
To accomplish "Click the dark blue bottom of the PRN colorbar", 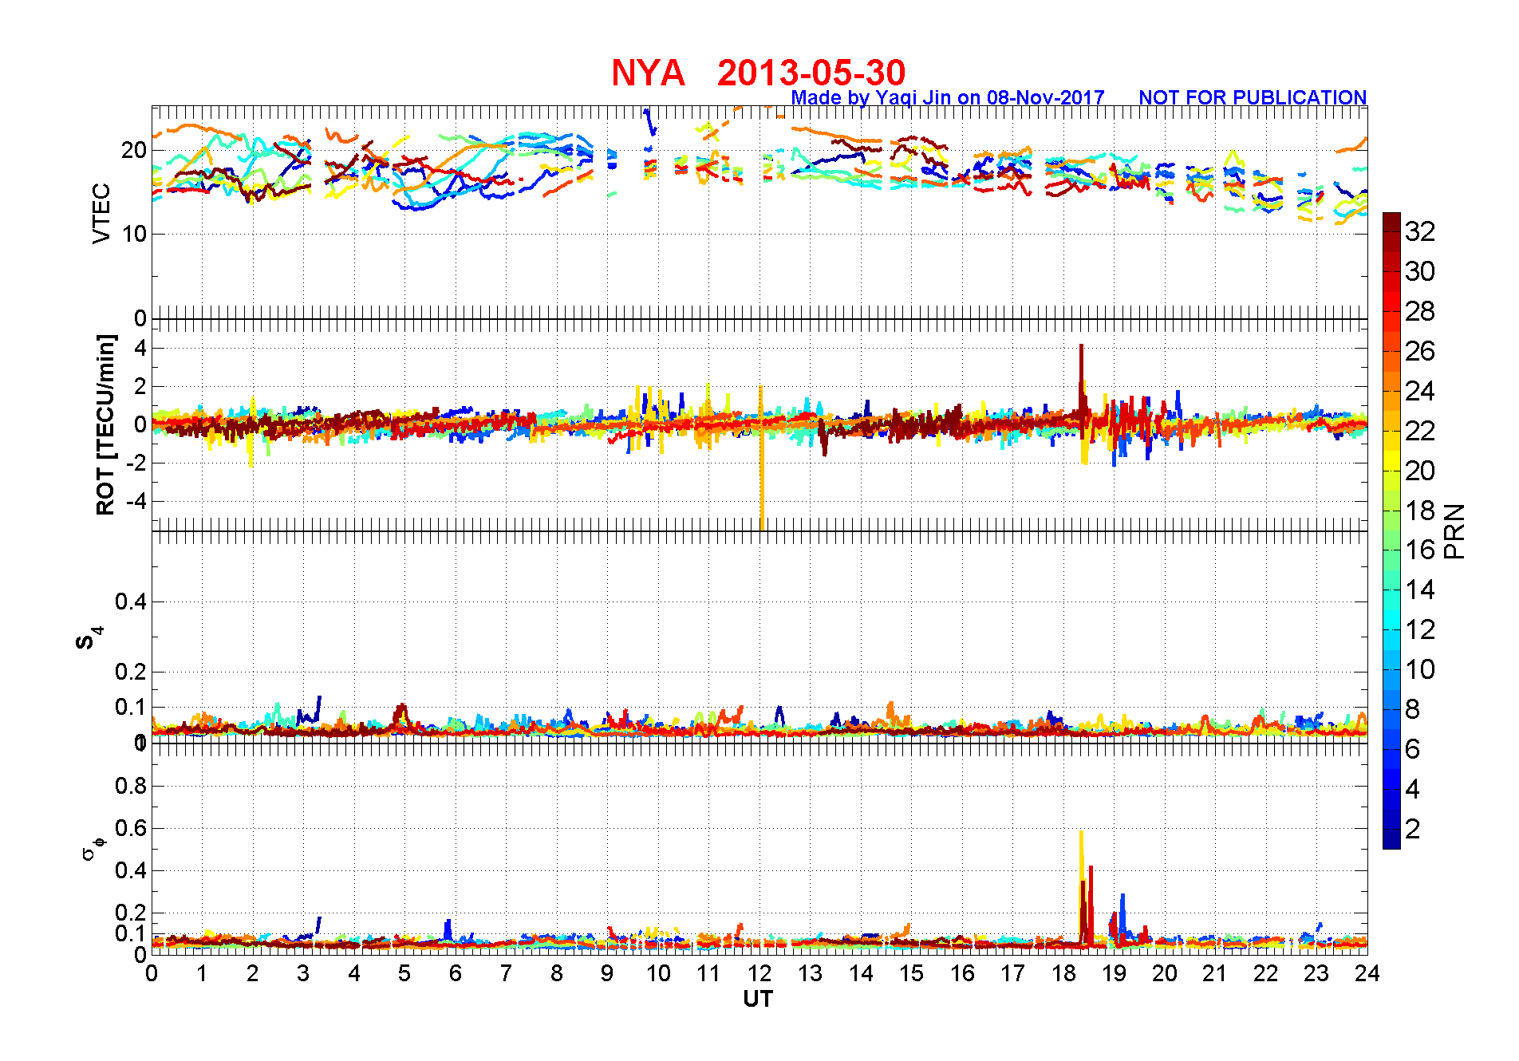I will [x=1391, y=839].
